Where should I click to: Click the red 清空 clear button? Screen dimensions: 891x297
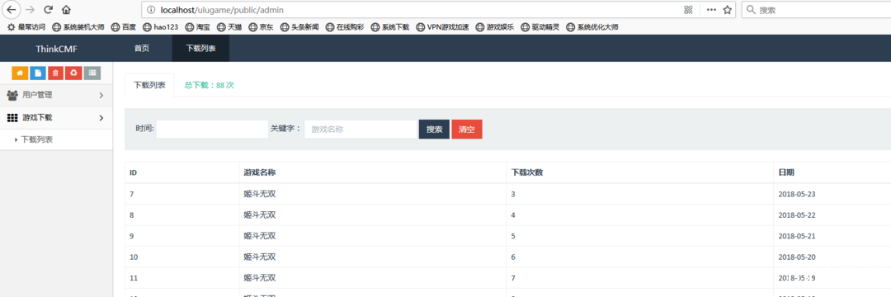click(x=467, y=129)
